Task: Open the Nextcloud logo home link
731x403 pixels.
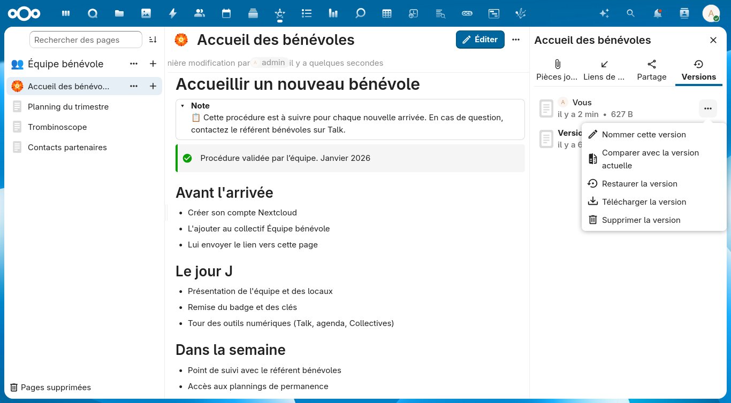Action: click(x=25, y=13)
